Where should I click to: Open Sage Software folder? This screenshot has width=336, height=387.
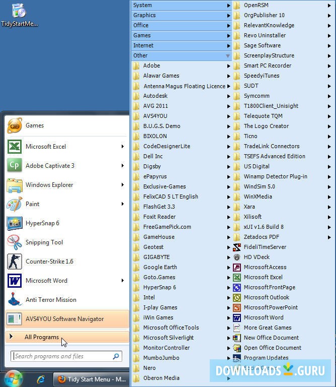point(282,46)
